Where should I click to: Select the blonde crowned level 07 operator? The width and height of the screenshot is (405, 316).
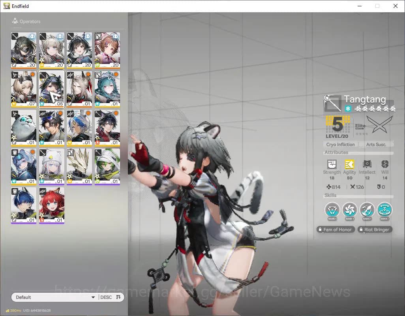click(x=24, y=89)
